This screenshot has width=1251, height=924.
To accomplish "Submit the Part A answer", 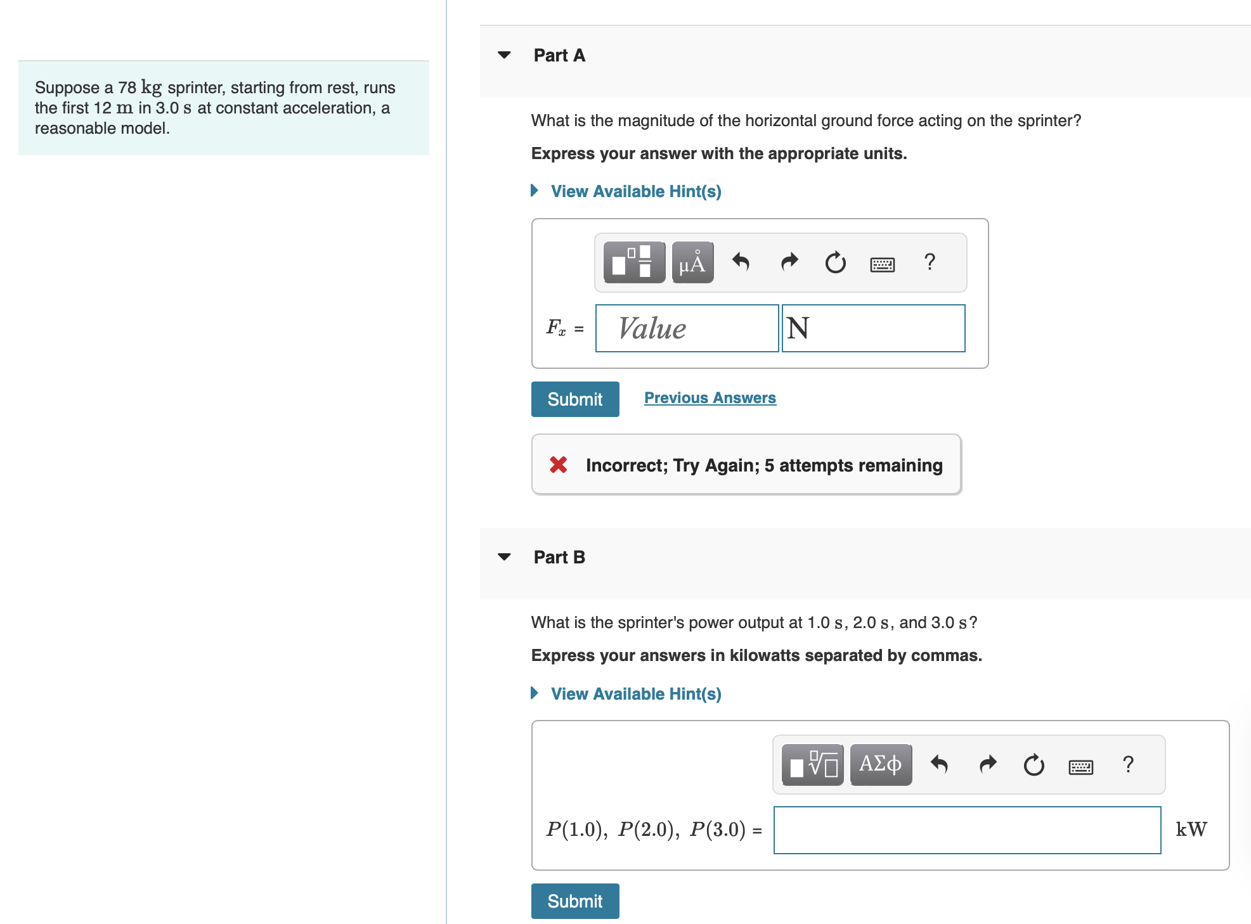I will 575,399.
